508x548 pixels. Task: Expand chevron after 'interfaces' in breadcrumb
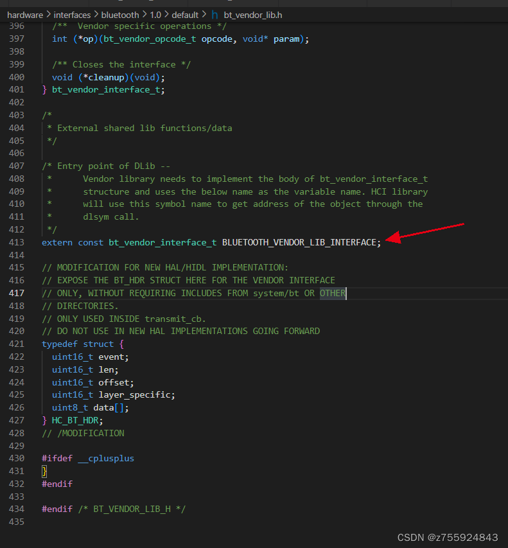(x=96, y=15)
